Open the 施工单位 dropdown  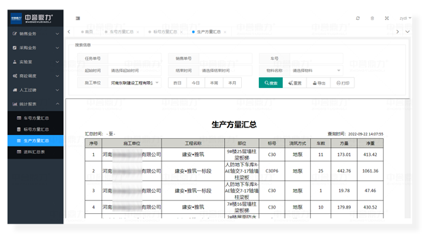pyautogui.click(x=134, y=82)
